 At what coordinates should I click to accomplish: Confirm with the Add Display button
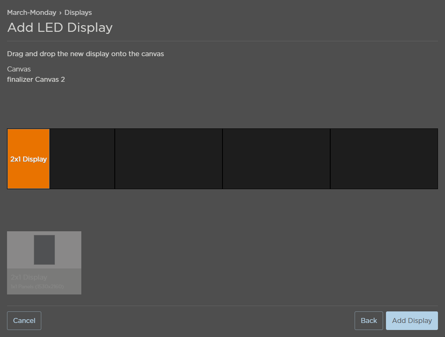click(x=412, y=320)
